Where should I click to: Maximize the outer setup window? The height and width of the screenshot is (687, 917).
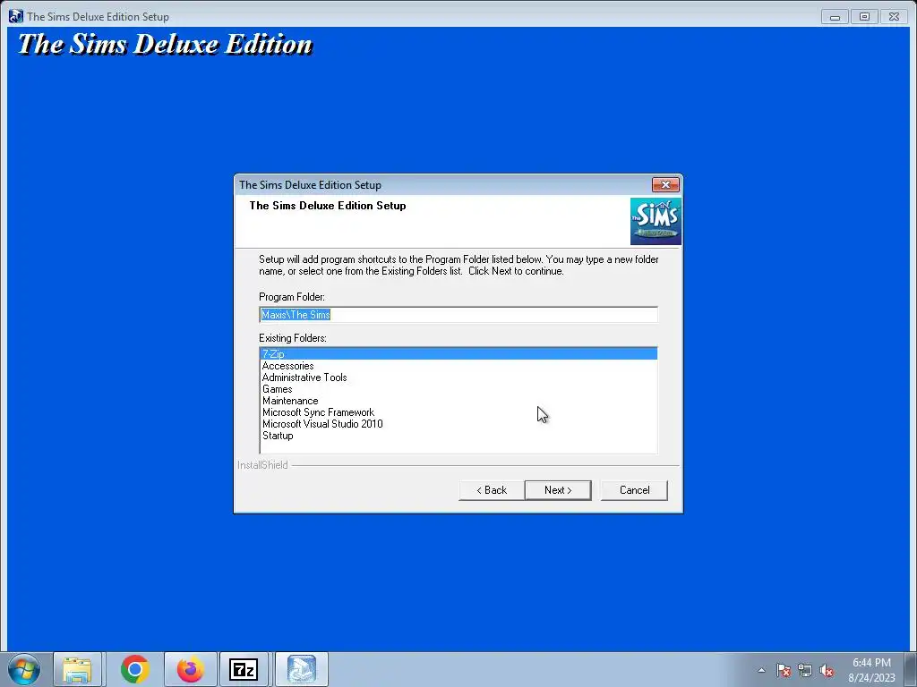[x=864, y=17]
